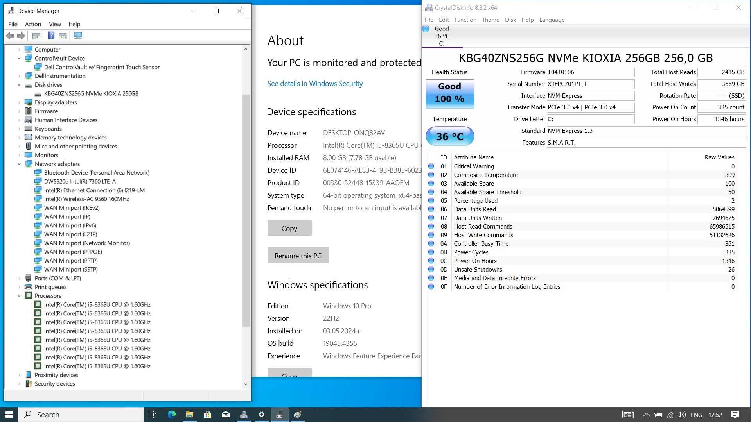Click See details in Windows Security link
The width and height of the screenshot is (751, 422).
[316, 84]
